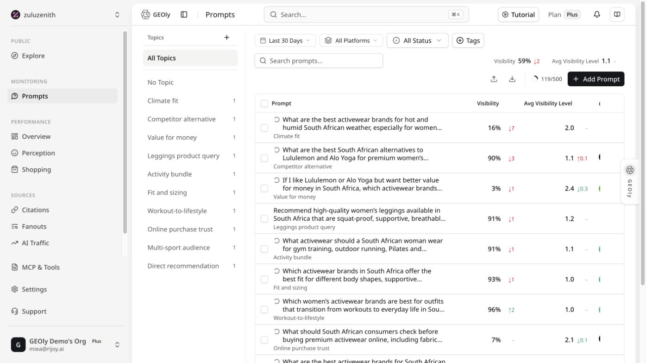
Task: Open the documentation book icon
Action: point(617,14)
